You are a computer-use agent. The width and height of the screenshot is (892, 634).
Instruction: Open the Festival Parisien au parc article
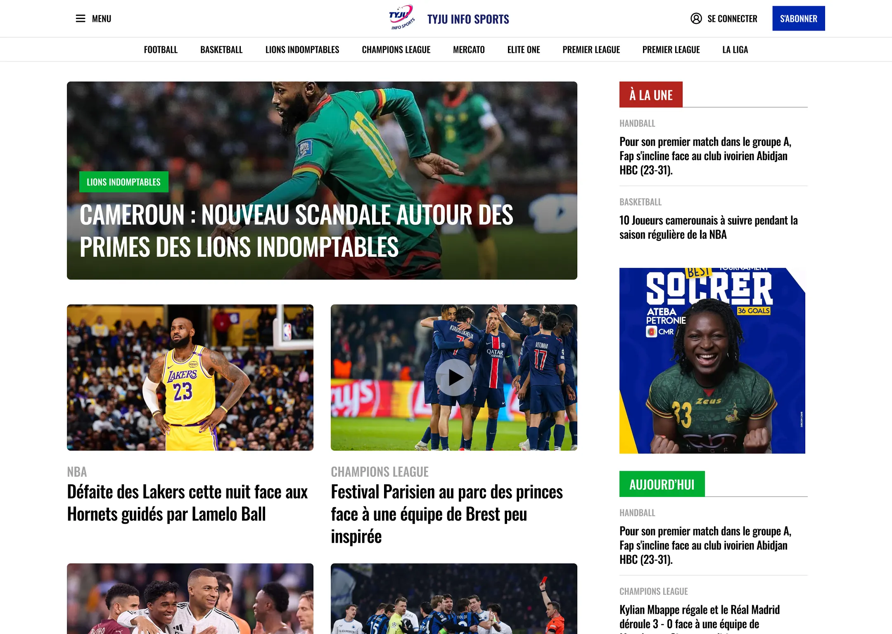[446, 514]
